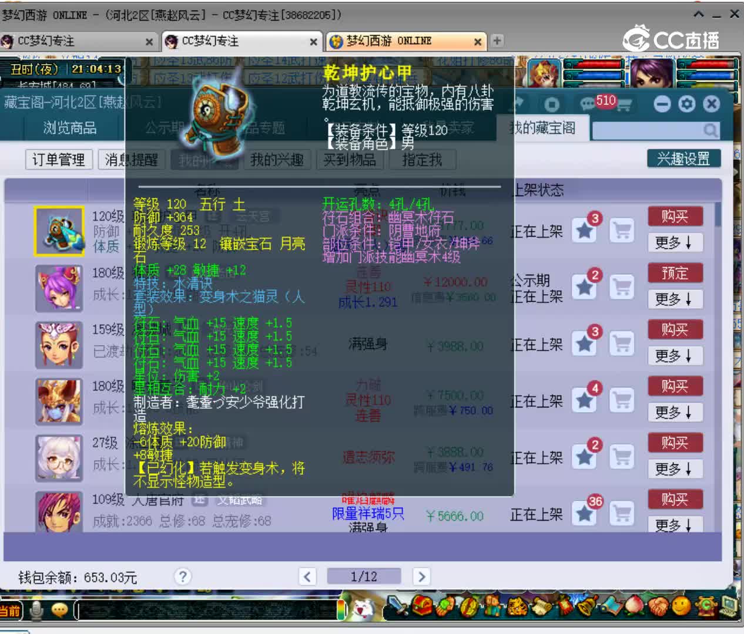Toggle favorite star on the ¥12000.00 row
This screenshot has height=634, width=744.
[x=585, y=287]
